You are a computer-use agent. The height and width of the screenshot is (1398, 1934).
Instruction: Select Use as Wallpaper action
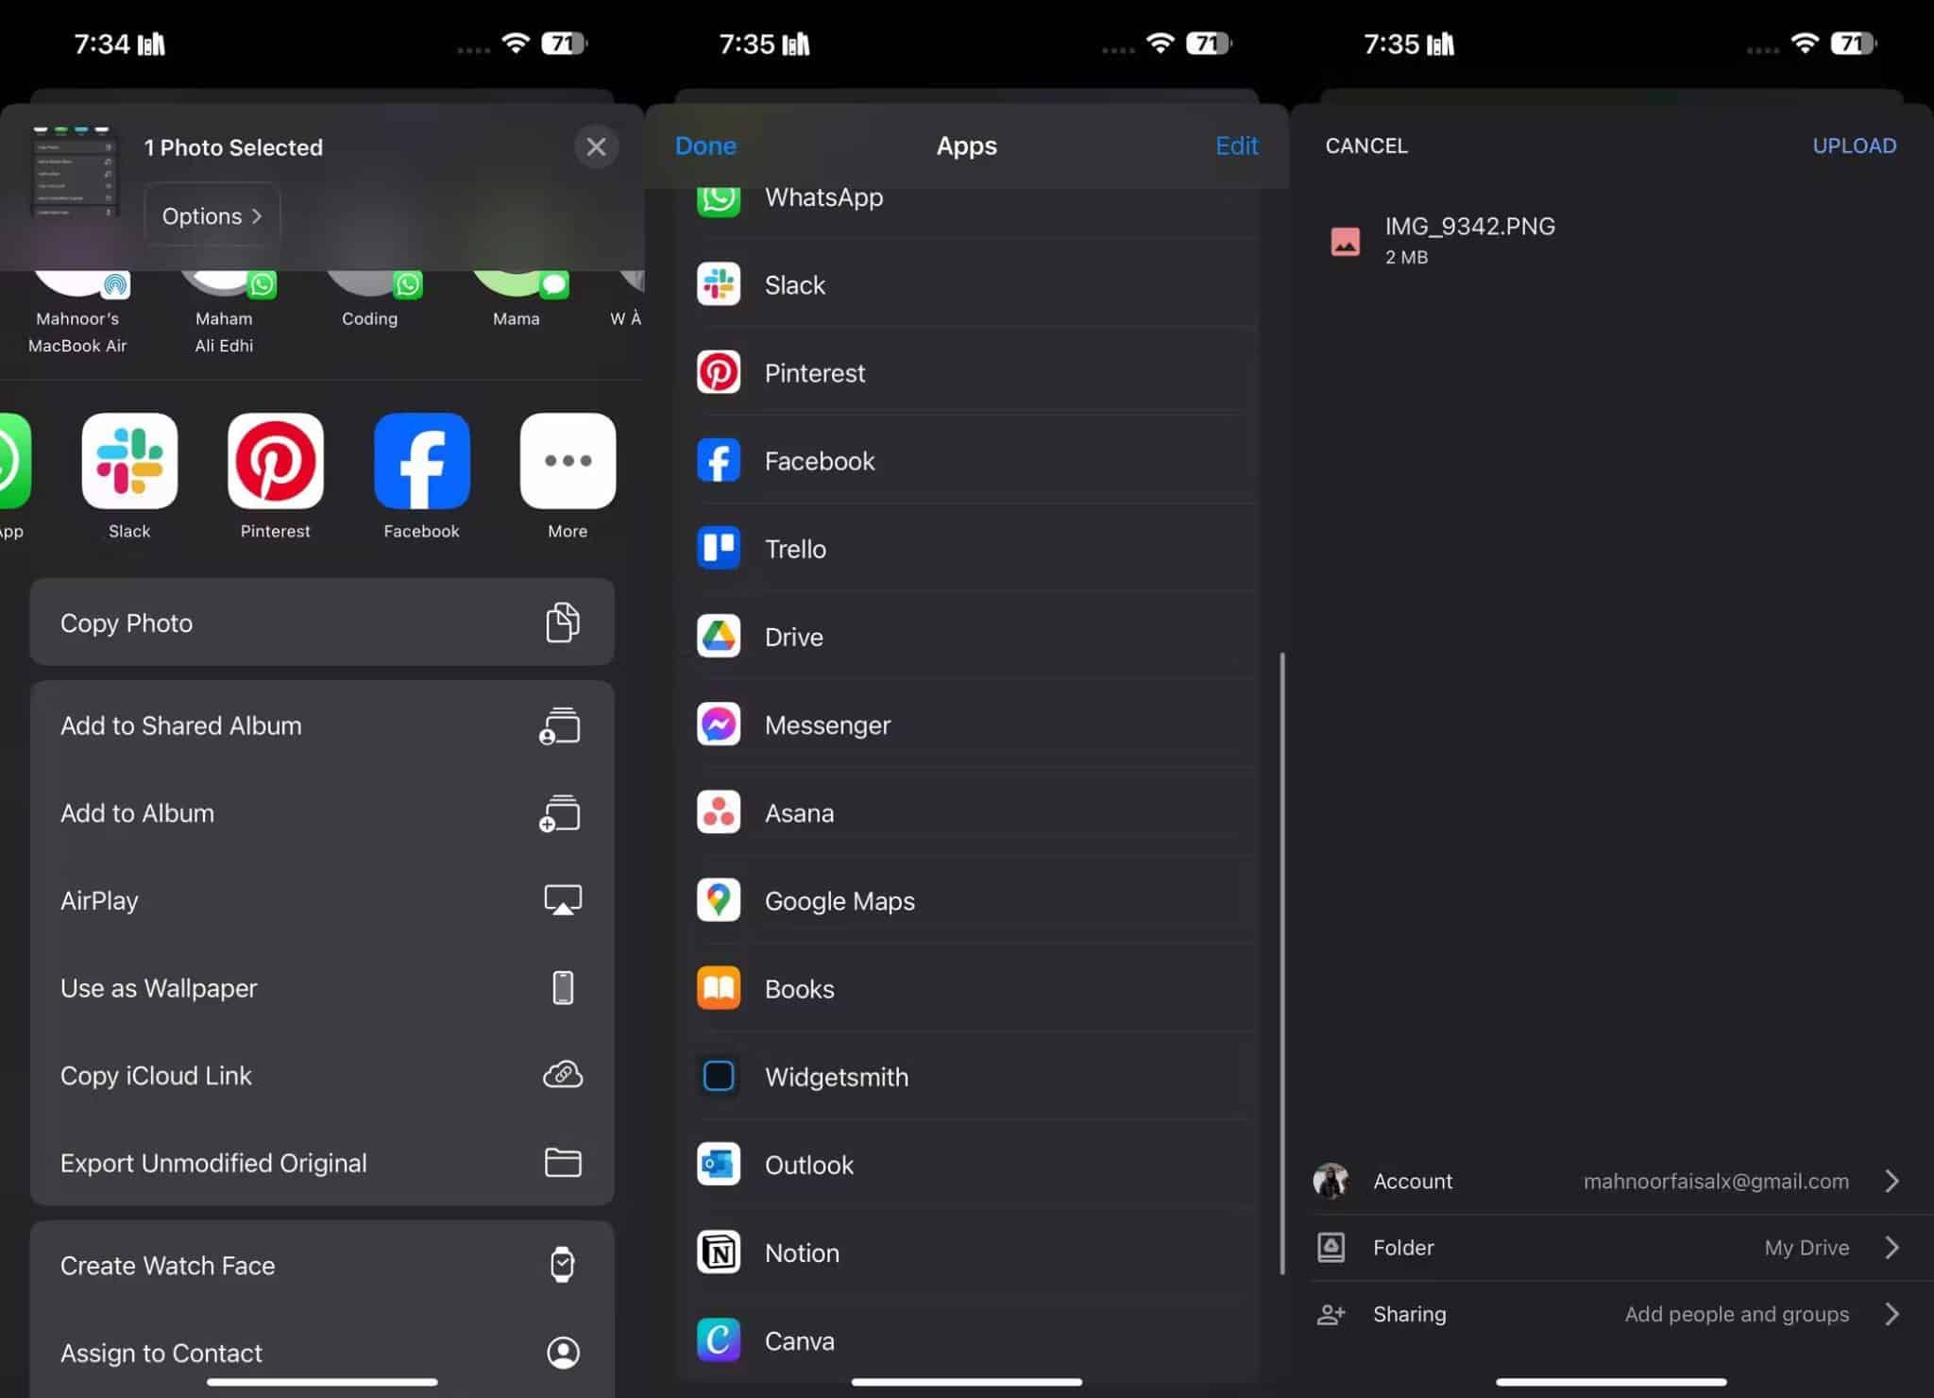(x=321, y=988)
